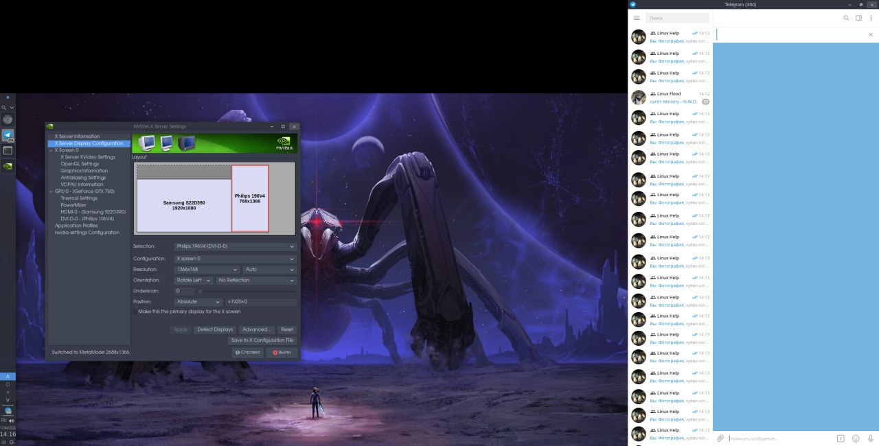Open the Selection dropdown showing Philips 196V4
This screenshot has width=879, height=446.
[x=235, y=246]
